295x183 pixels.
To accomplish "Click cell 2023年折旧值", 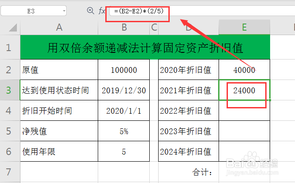I will point(188,131).
